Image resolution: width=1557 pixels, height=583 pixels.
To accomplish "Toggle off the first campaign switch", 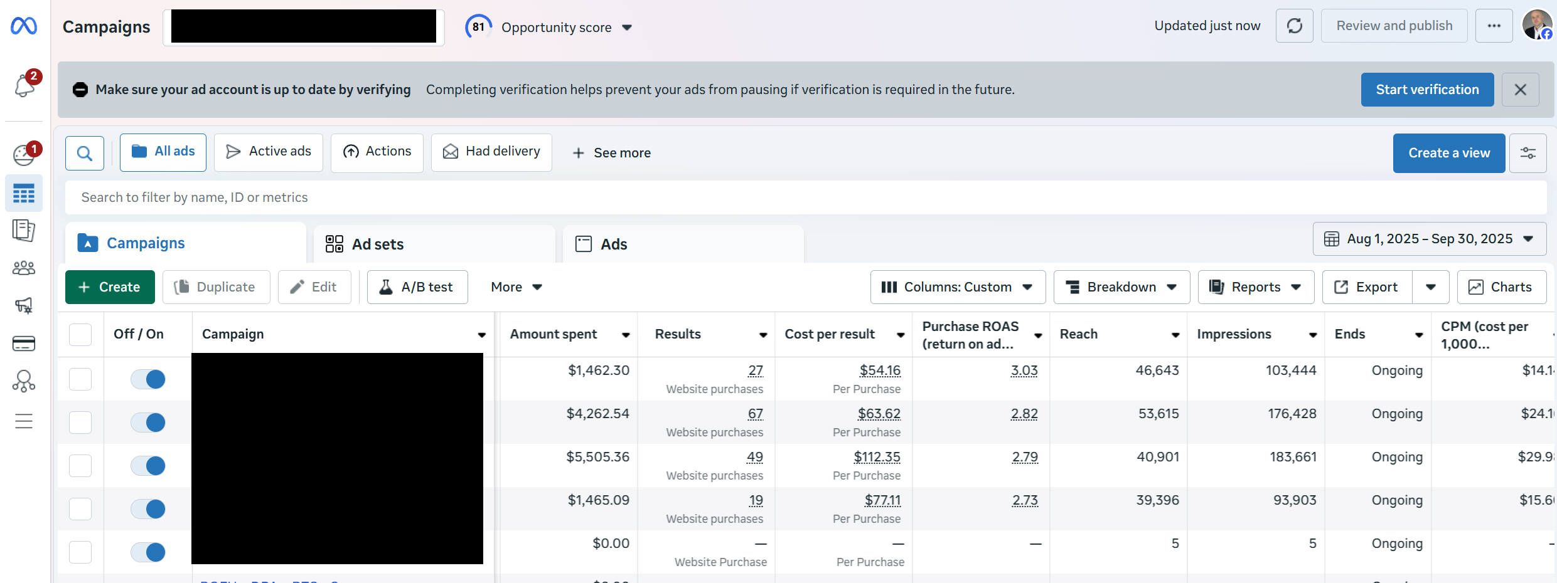I will [148, 379].
